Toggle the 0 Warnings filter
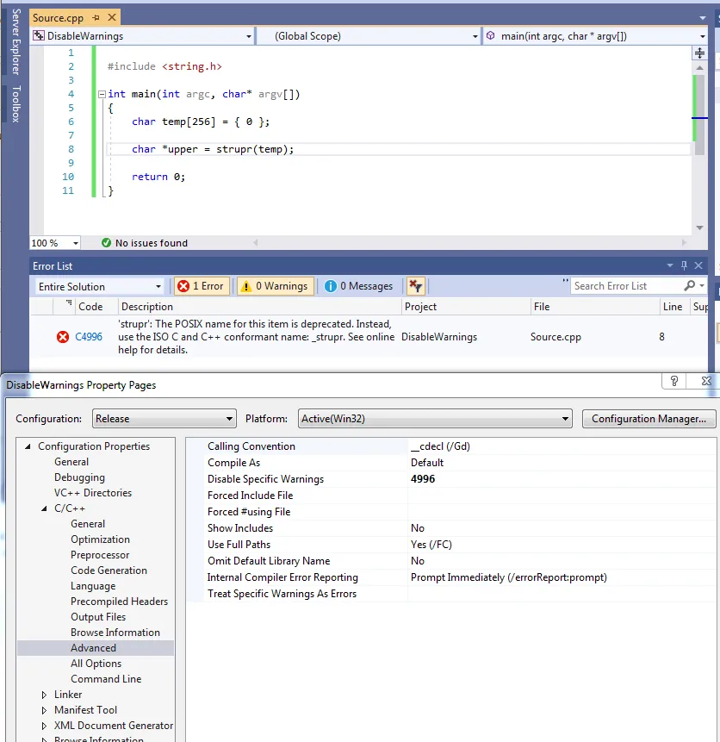Viewport: 720px width, 742px height. [276, 286]
